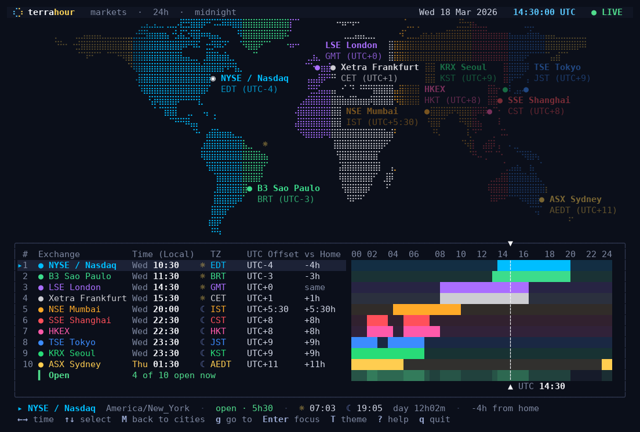This screenshot has width=640, height=432.
Task: Click the Time (Local) column header
Action: [163, 254]
